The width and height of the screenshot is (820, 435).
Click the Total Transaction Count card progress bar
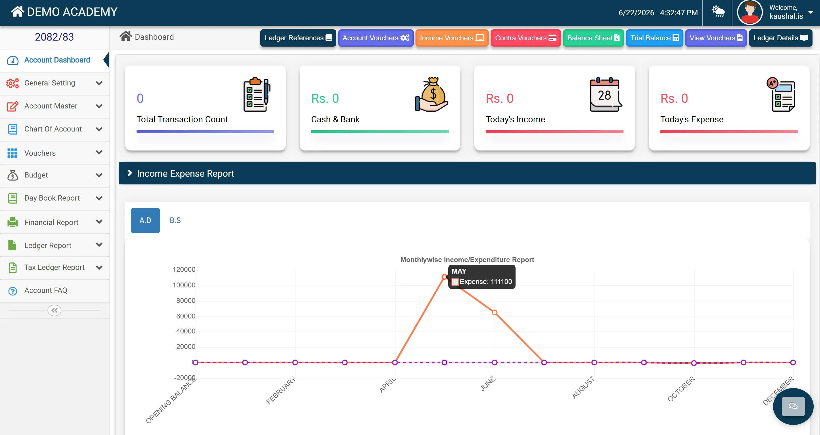point(205,131)
